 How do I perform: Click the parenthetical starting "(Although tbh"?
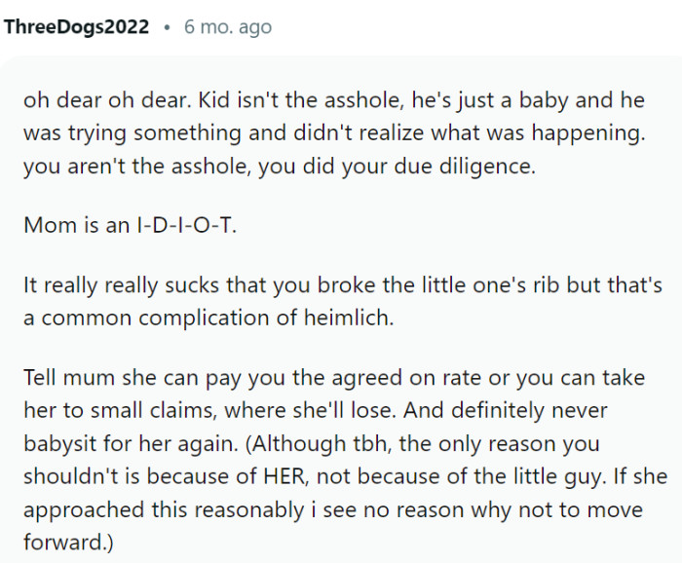[x=345, y=493]
